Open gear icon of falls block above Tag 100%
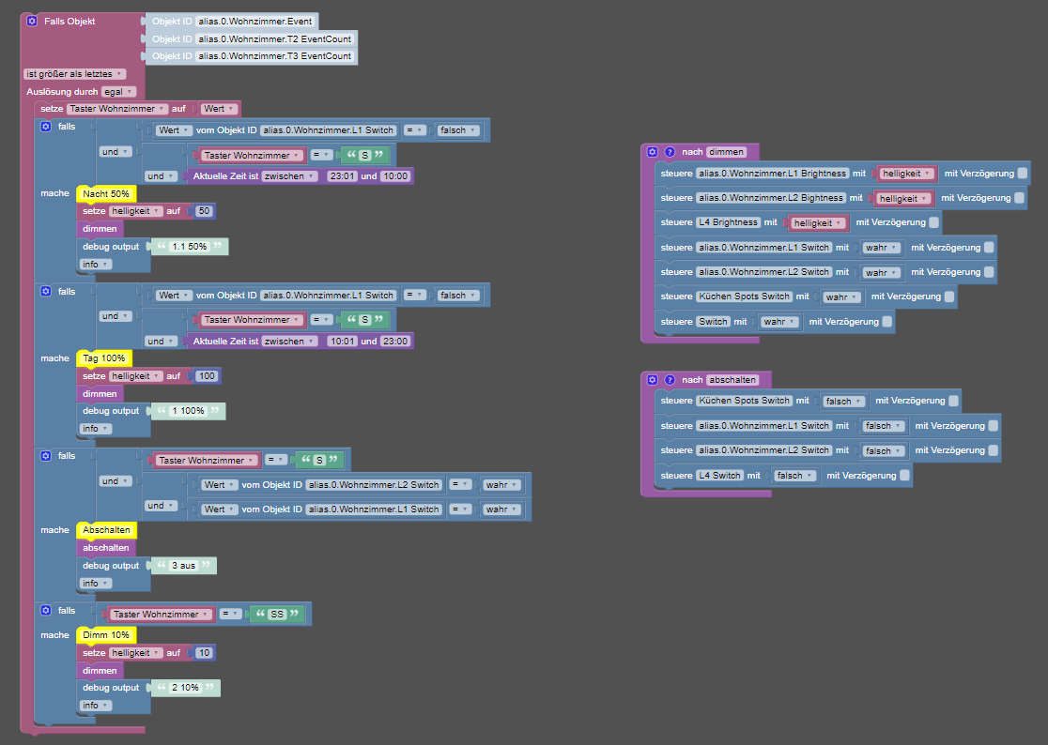 coord(45,291)
